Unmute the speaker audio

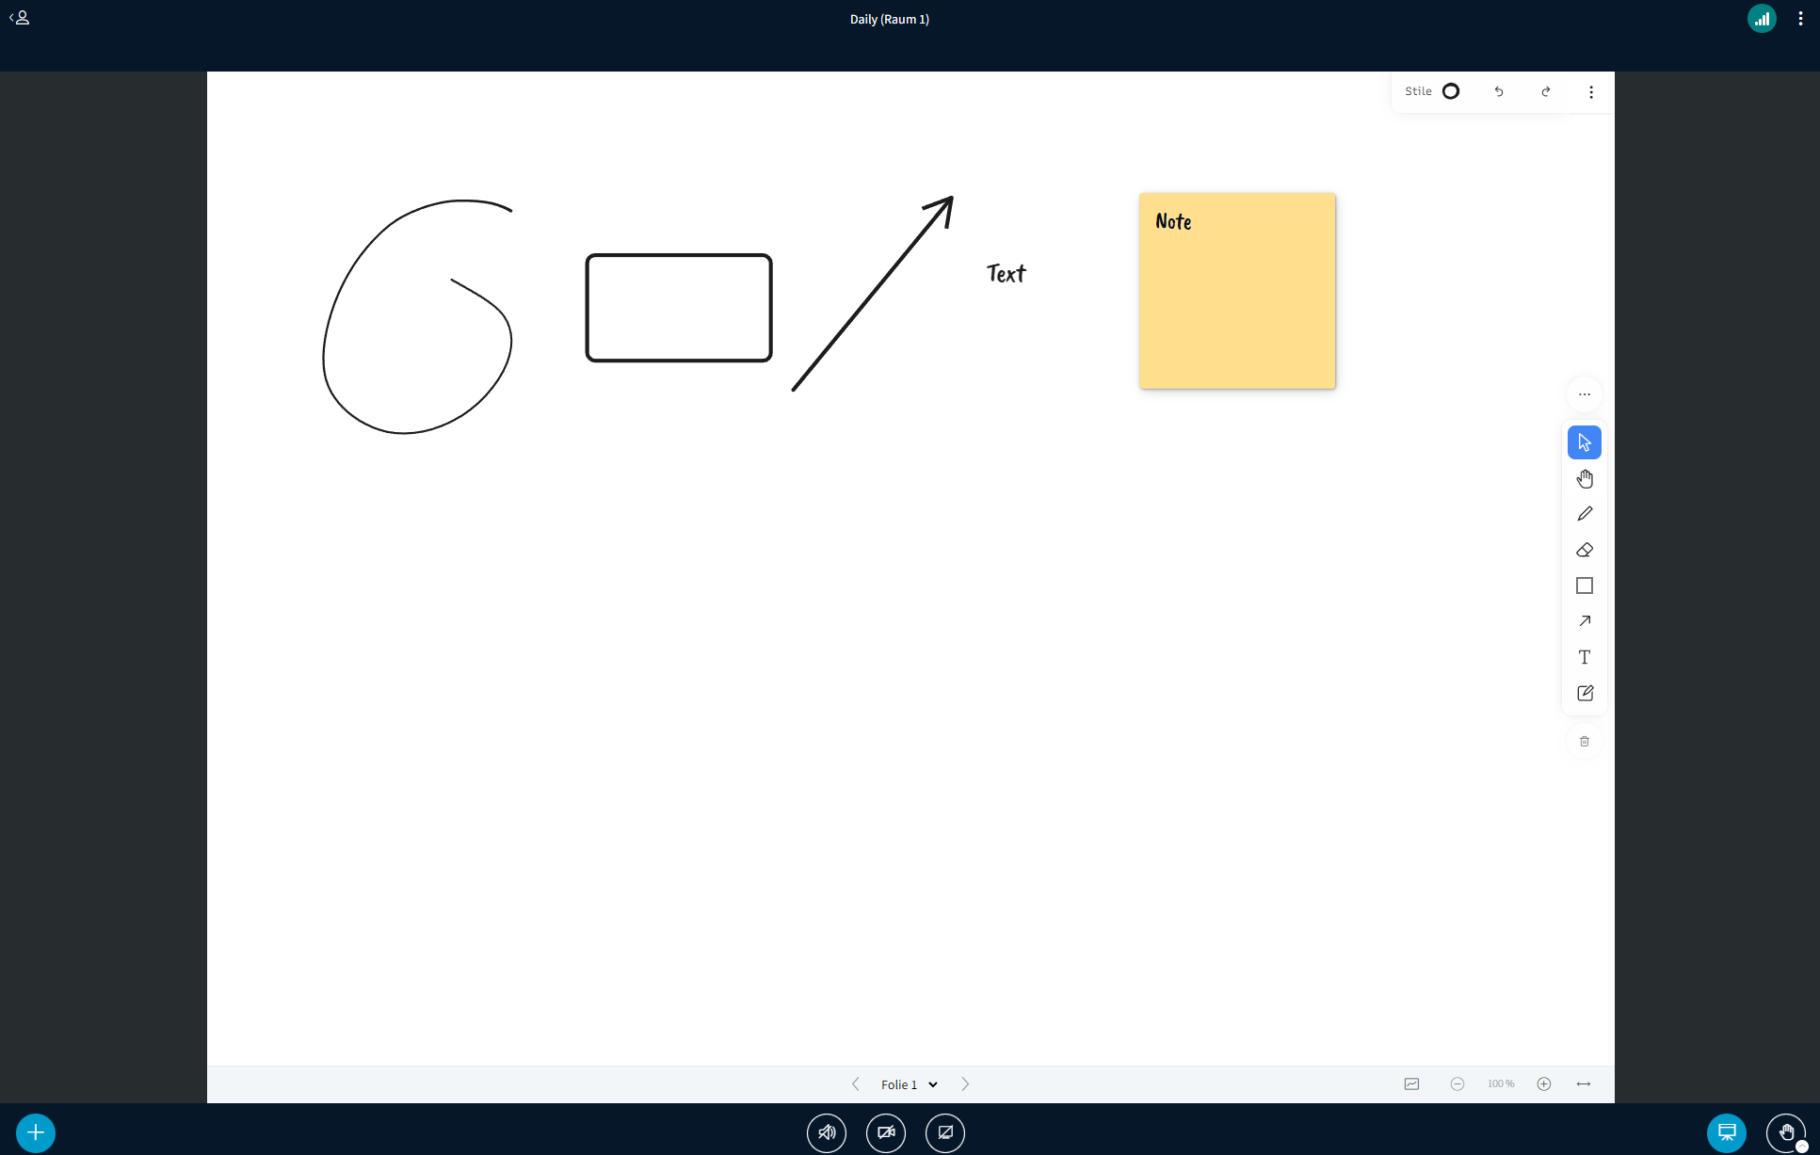click(x=826, y=1133)
